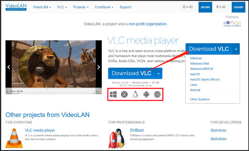Select the Windows platform icon
The width and height of the screenshot is (249, 151).
(x=113, y=95)
